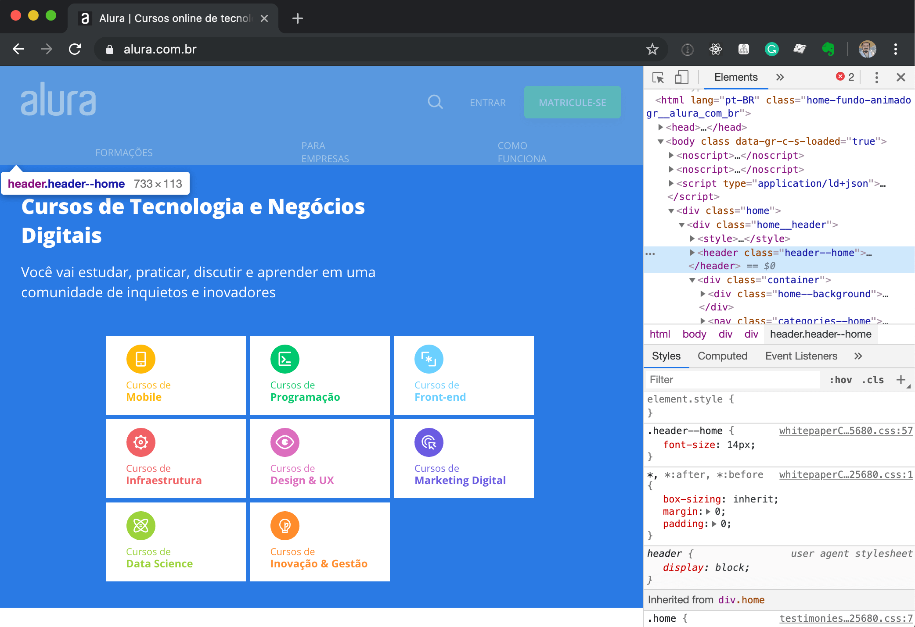Click the site search magnifier icon
The width and height of the screenshot is (915, 627).
pos(435,102)
